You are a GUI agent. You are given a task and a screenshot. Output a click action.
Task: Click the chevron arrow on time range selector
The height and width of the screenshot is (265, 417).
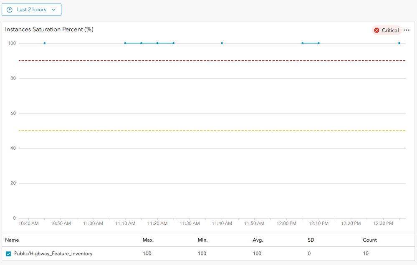(x=54, y=10)
